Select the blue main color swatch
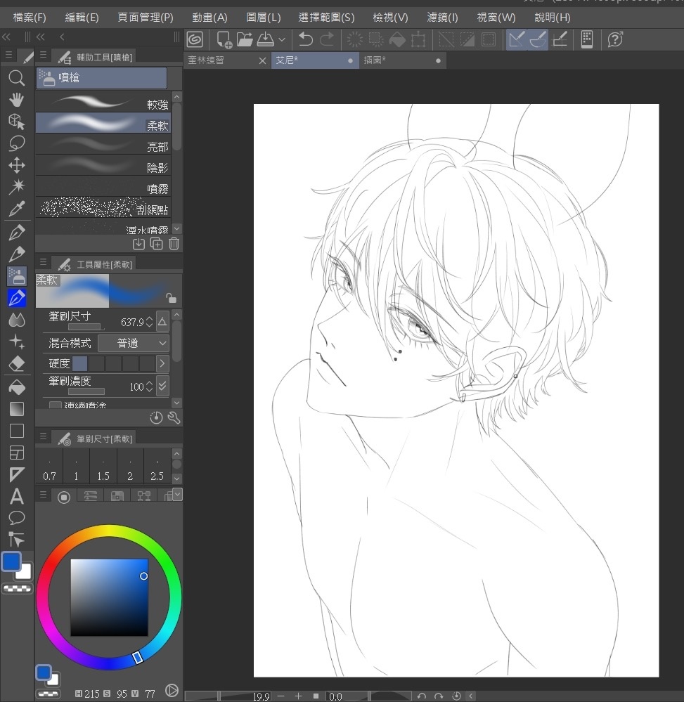Screen dimensions: 684x702 click(12, 561)
